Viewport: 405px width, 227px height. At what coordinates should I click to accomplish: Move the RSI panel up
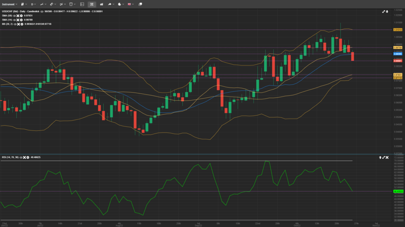point(380,158)
